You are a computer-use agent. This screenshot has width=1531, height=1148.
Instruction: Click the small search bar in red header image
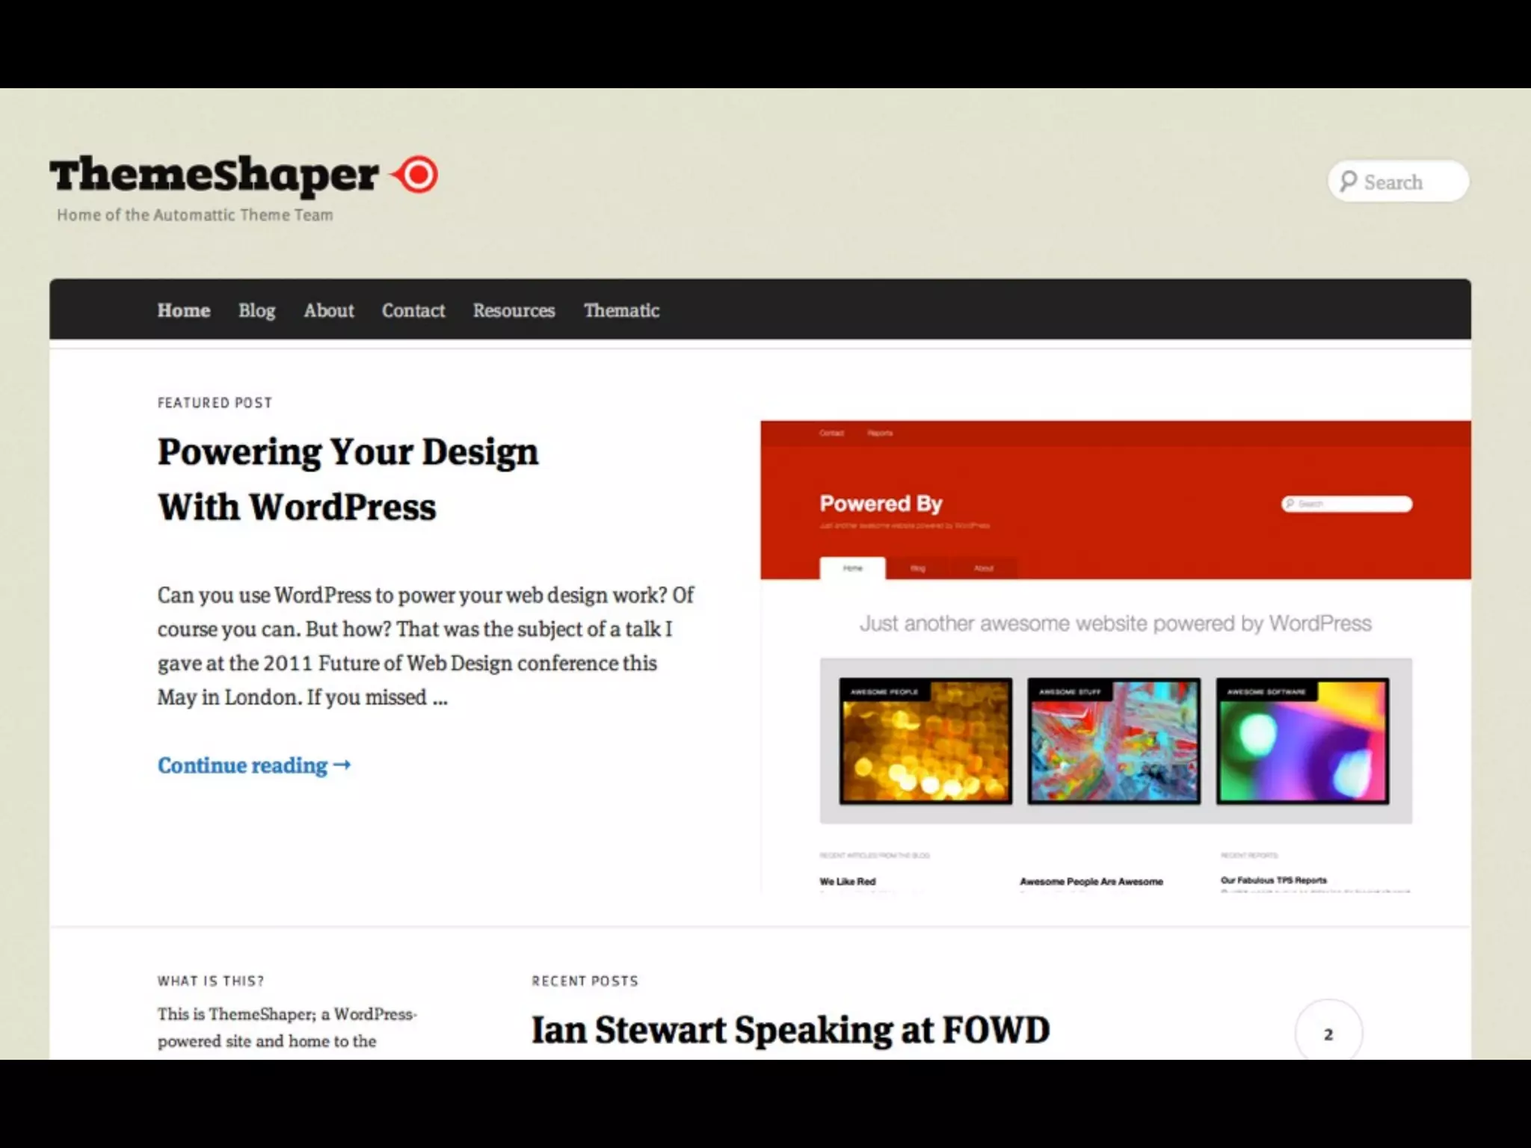(x=1347, y=504)
